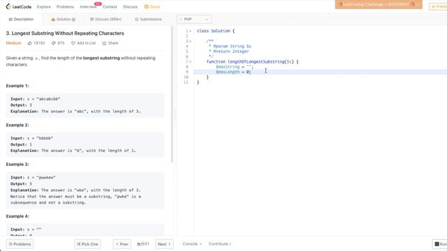Open the Interview navigation link
447x251 pixels.
(88, 7)
